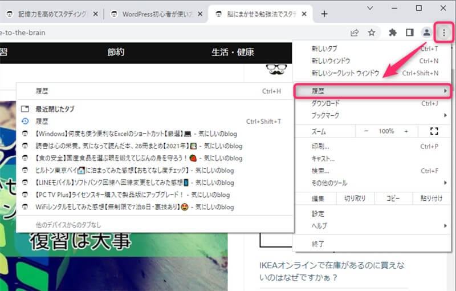
Task: Click the tab search chevron icon
Action: coord(370,8)
